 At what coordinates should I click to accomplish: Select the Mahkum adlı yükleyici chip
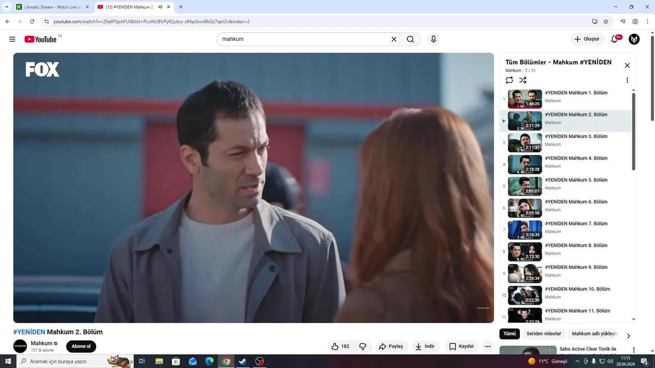[595, 334]
